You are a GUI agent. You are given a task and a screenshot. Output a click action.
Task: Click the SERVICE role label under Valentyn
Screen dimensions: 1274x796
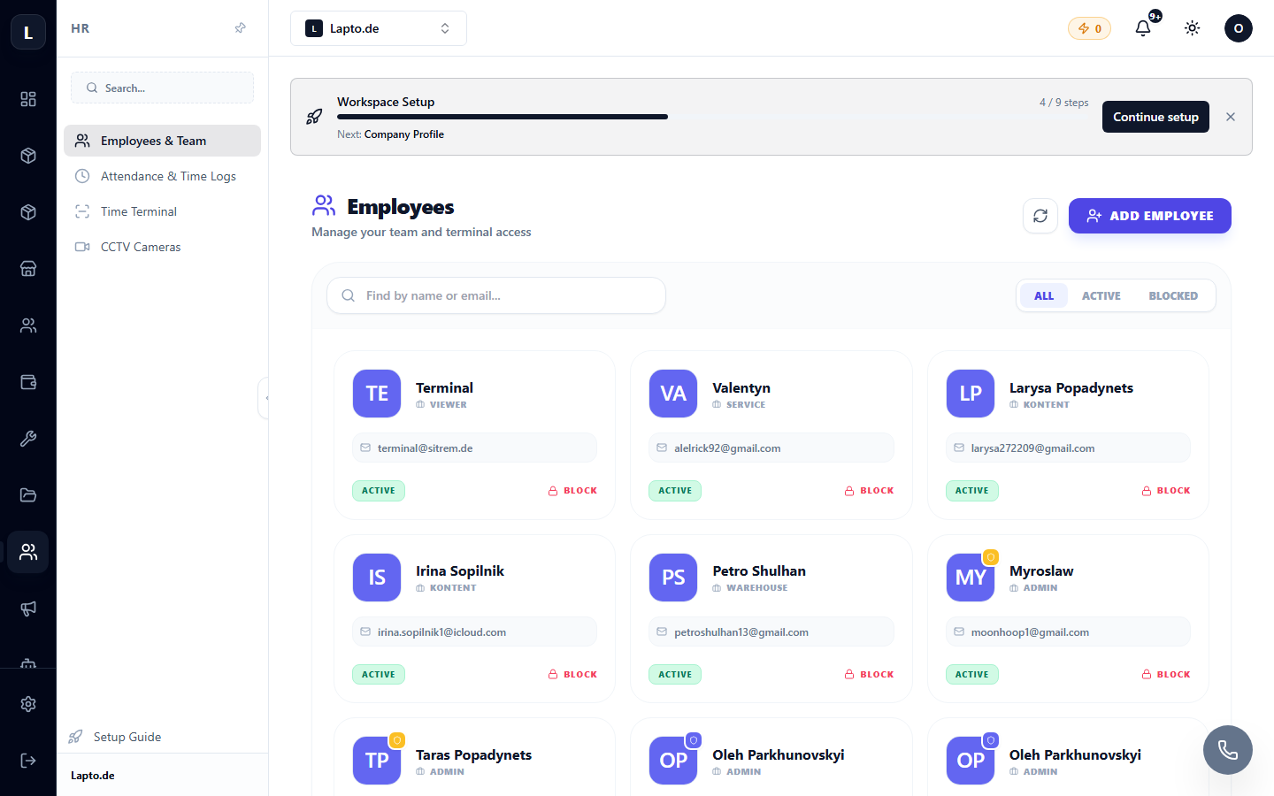746,405
